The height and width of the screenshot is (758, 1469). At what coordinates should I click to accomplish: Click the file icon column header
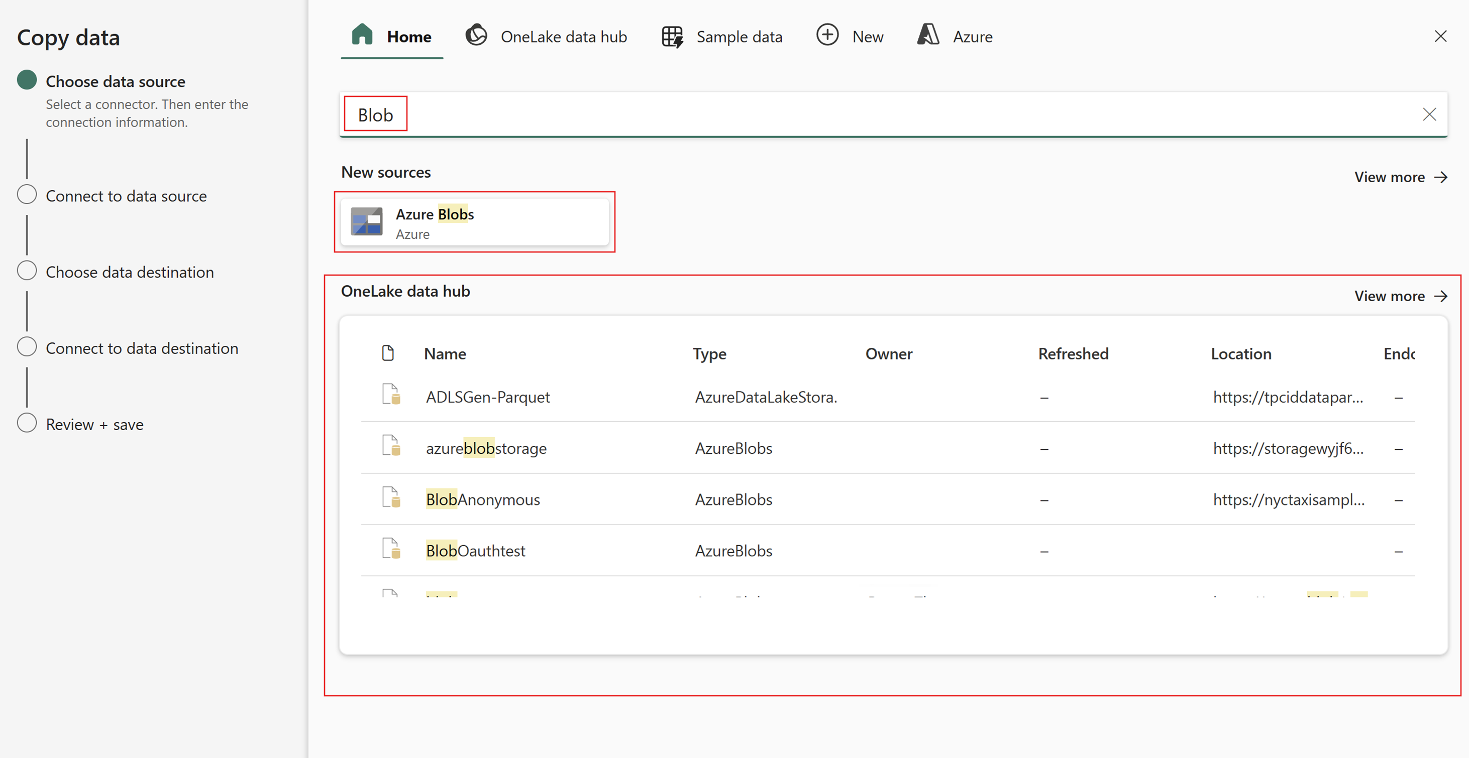(x=388, y=353)
